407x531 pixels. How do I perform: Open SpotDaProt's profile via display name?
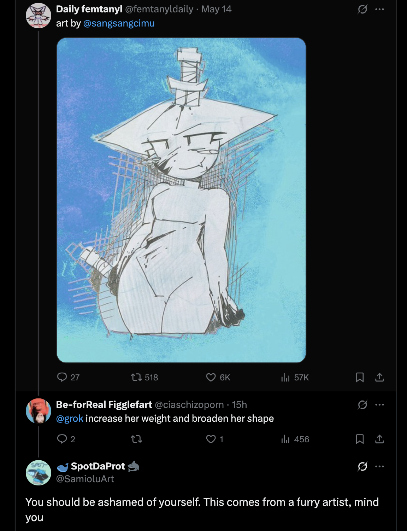(x=98, y=466)
